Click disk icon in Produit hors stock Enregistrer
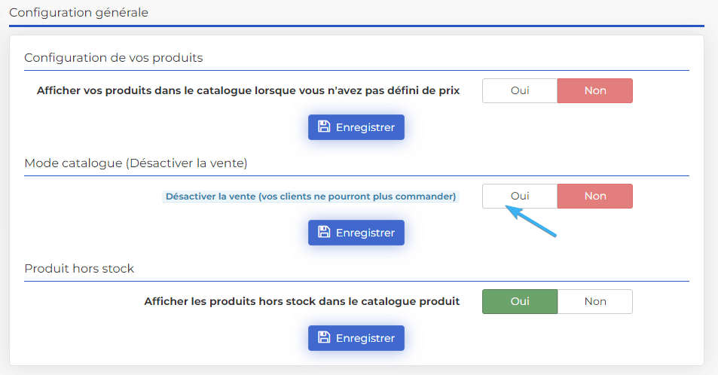Viewport: 718px width, 375px height. pyautogui.click(x=324, y=337)
